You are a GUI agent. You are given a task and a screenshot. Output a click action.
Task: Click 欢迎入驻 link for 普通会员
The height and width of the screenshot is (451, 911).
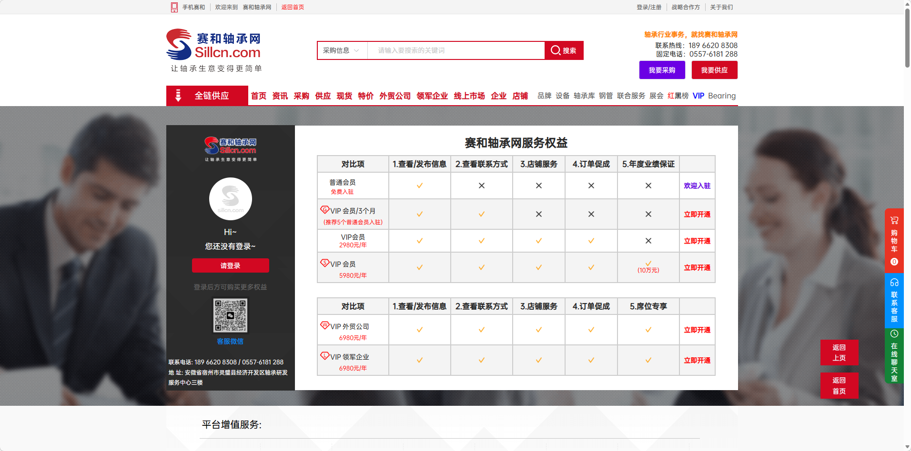click(697, 186)
